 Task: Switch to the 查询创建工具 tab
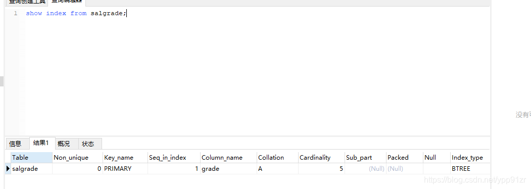click(27, 2)
